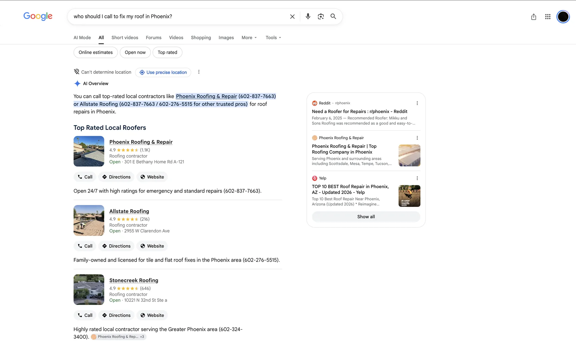View the Stonecreek Roofing photo thumbnail
The height and width of the screenshot is (353, 576).
pos(89,290)
